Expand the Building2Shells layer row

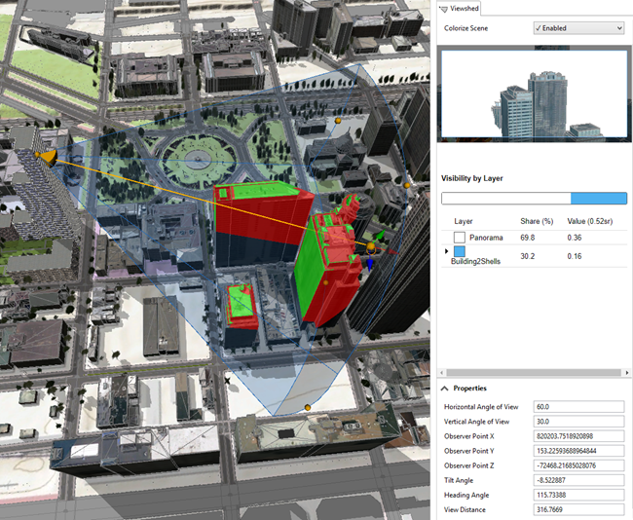click(x=446, y=251)
